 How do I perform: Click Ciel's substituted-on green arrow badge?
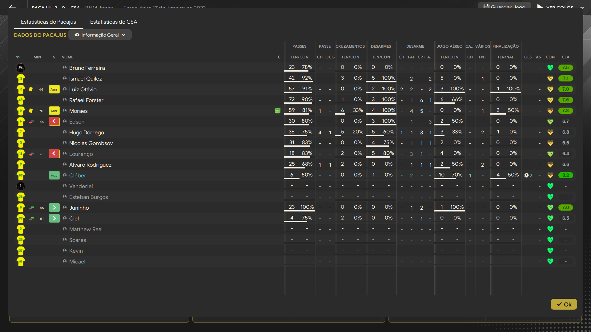(54, 218)
